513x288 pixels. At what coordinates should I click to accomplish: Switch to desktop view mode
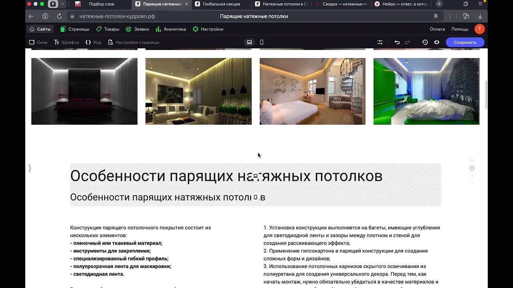click(249, 42)
